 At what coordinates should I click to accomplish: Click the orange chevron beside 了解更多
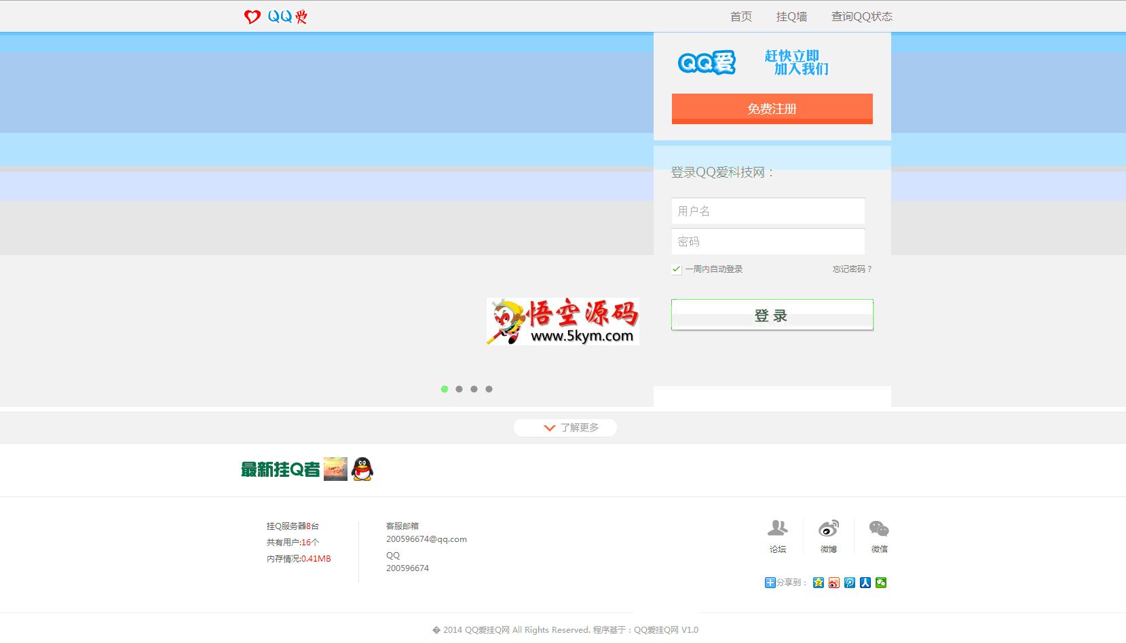tap(550, 428)
